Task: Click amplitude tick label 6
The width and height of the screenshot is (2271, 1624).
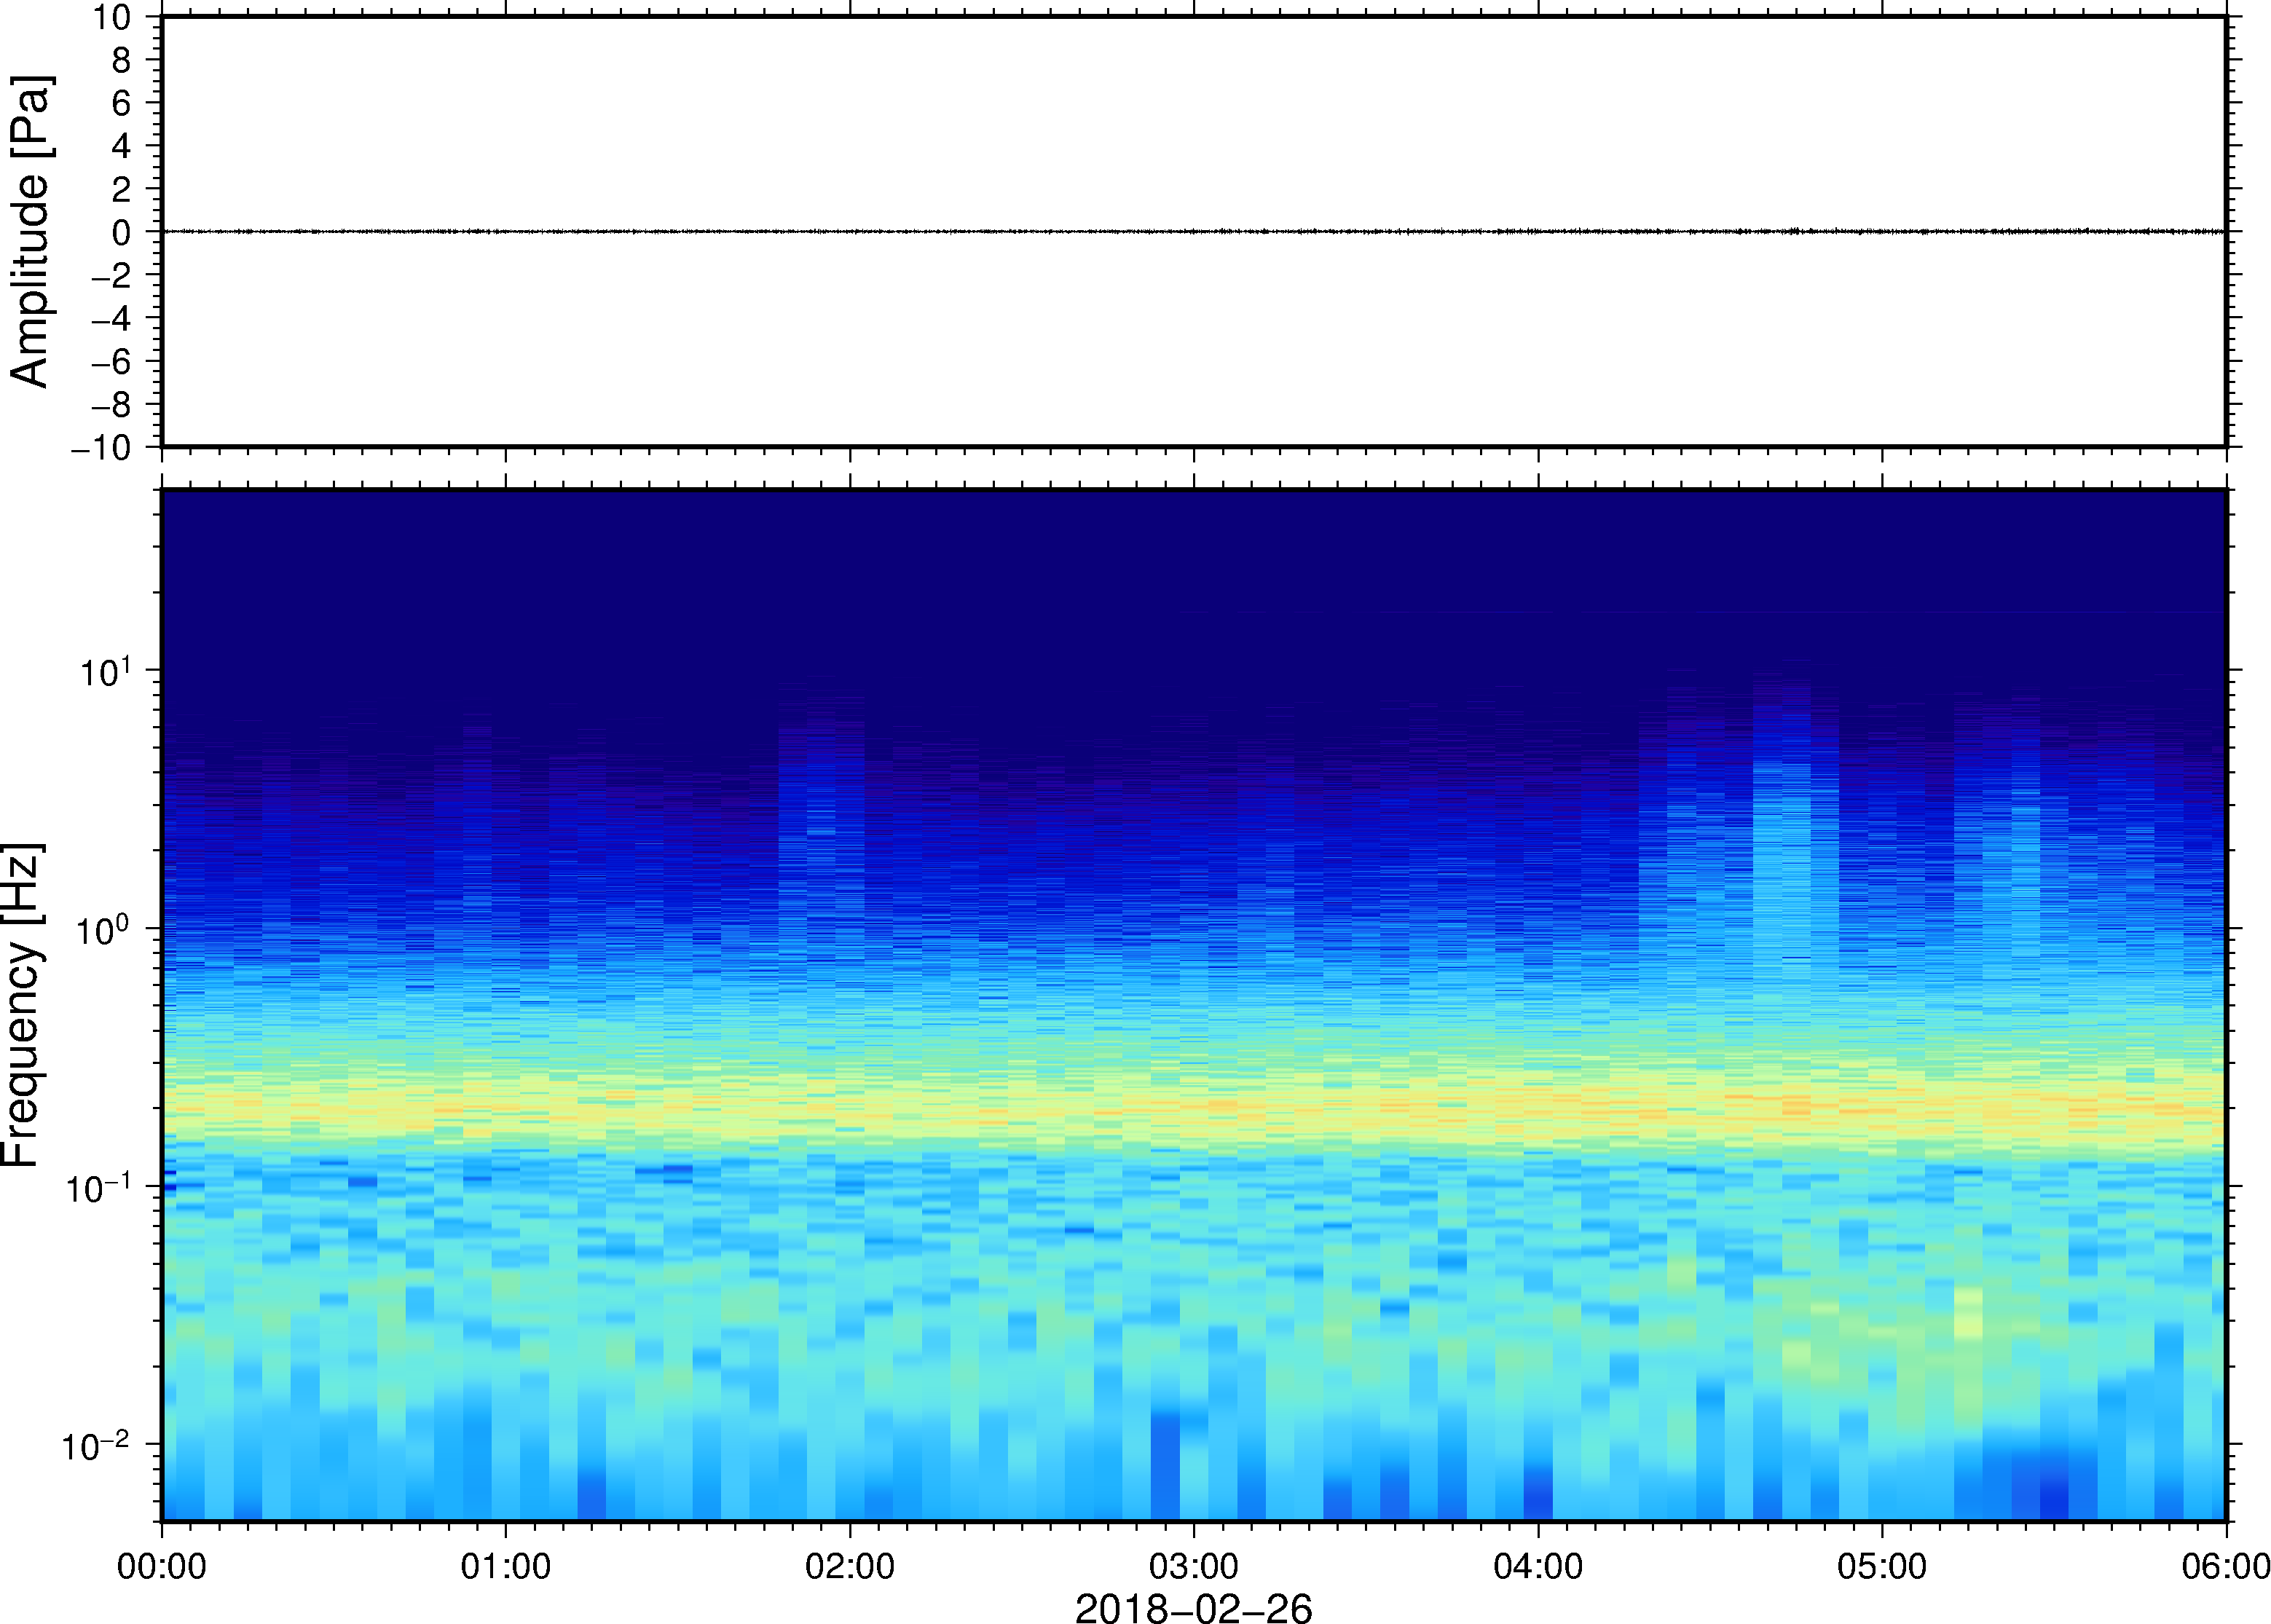Action: click(x=122, y=103)
